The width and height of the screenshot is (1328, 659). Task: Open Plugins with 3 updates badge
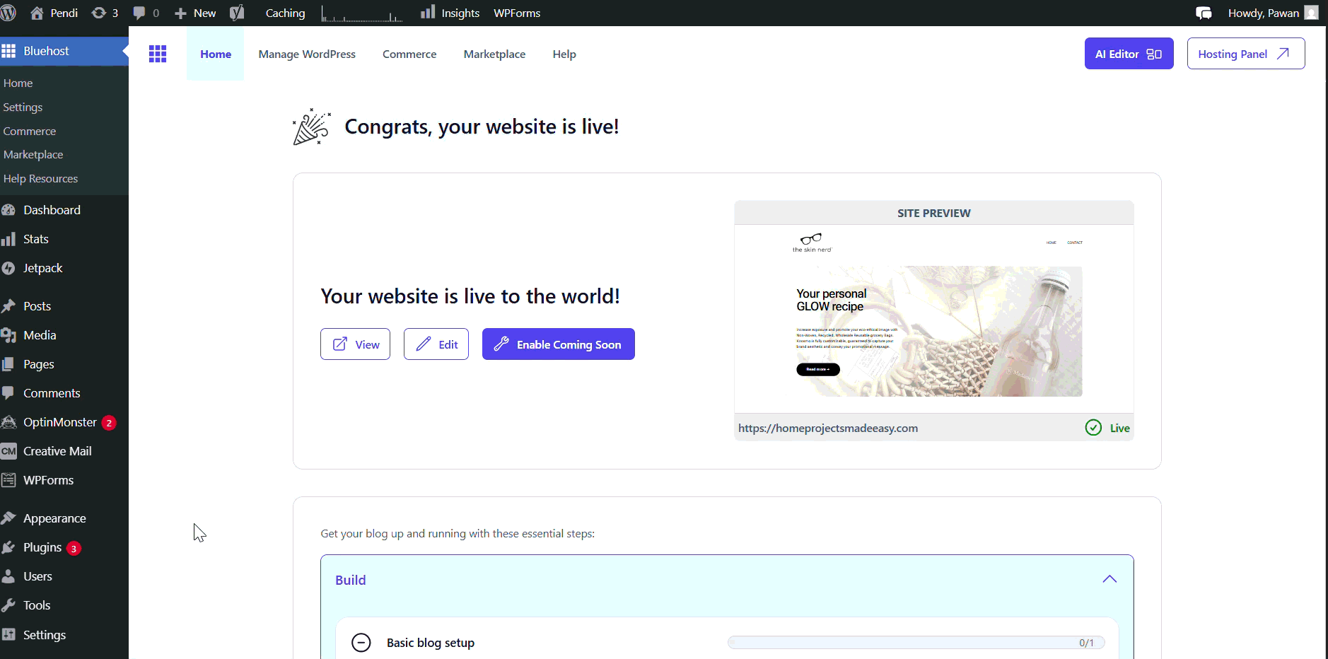[42, 547]
